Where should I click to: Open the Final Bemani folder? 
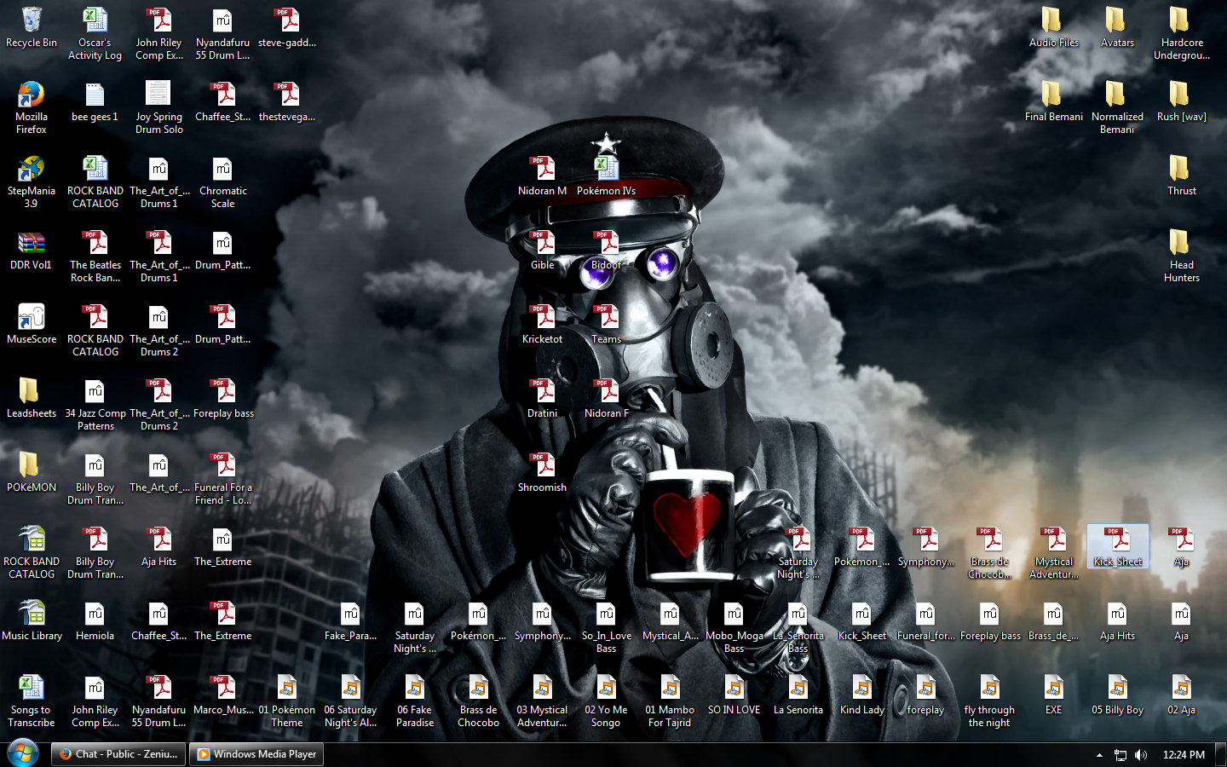click(x=1053, y=102)
